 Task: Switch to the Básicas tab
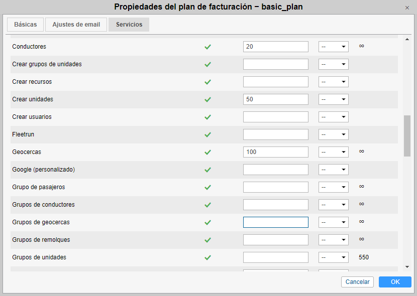pyautogui.click(x=25, y=25)
